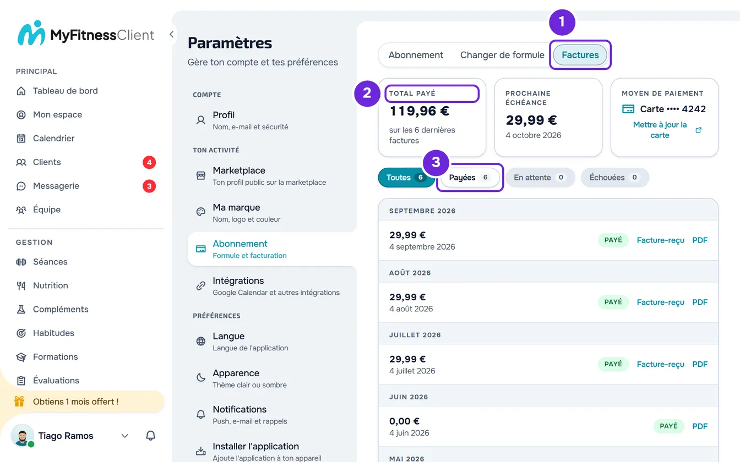Download PDF for 4 juin 2026 invoice

700,426
